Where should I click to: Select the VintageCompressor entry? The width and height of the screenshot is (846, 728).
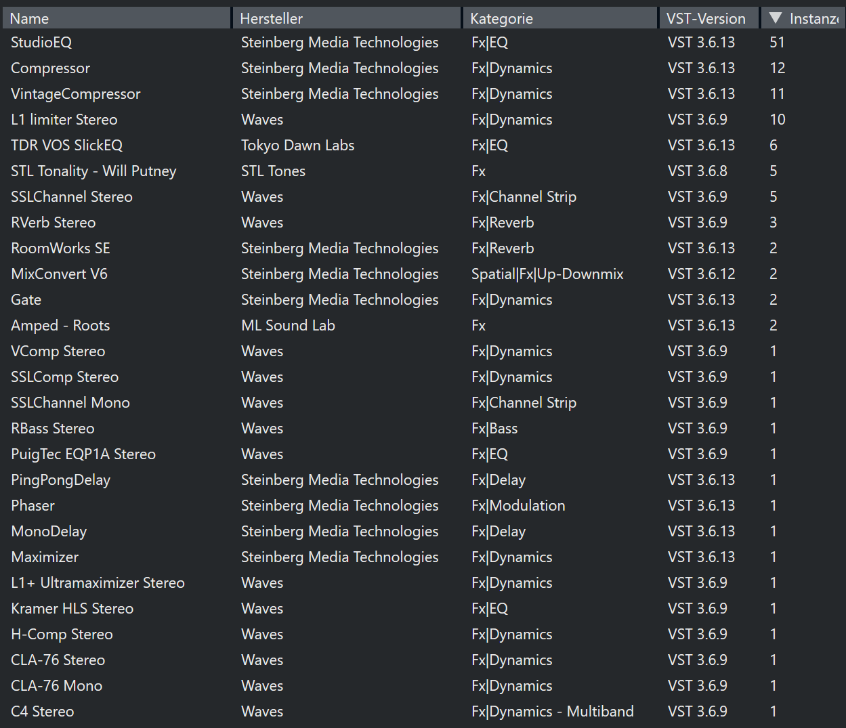click(76, 94)
